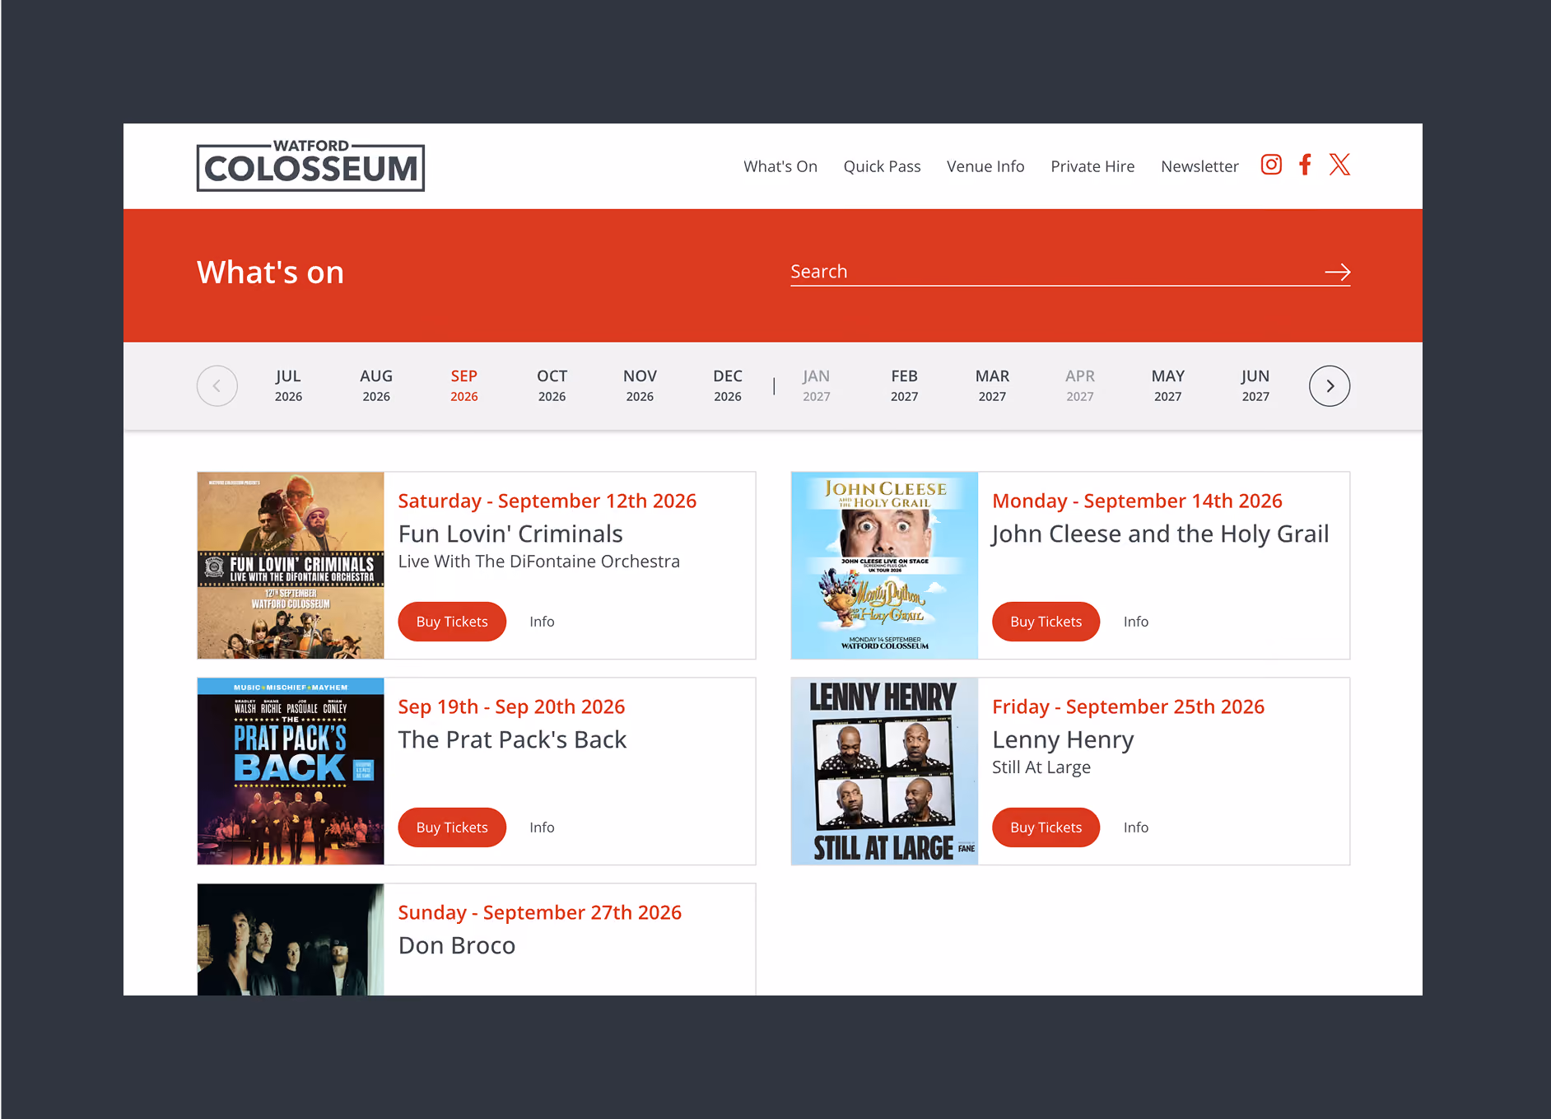Viewport: 1551px width, 1119px height.
Task: Click The Prat Pack's Back title
Action: coord(512,739)
